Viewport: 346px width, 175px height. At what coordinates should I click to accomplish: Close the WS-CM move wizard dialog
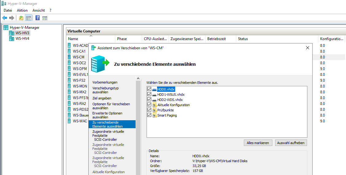[x=308, y=48]
